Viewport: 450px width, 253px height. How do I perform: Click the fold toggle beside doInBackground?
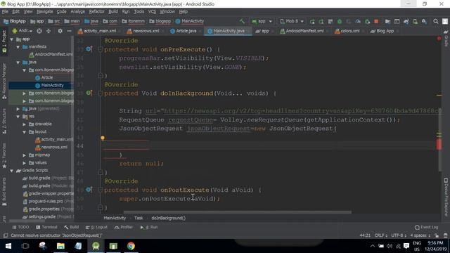pos(100,93)
